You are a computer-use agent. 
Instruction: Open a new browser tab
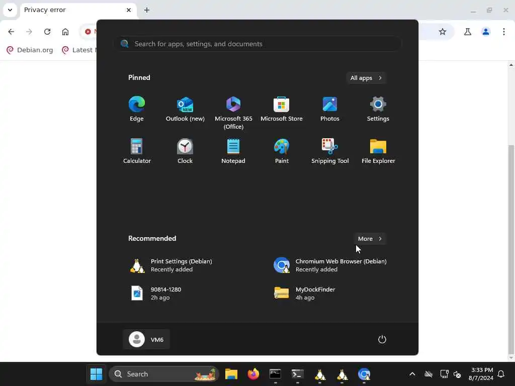[147, 10]
